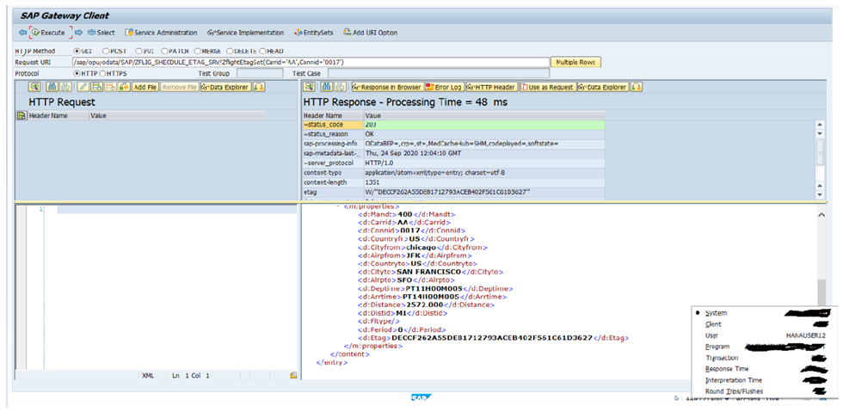Click the Execute button
The width and height of the screenshot is (849, 412).
click(x=49, y=33)
